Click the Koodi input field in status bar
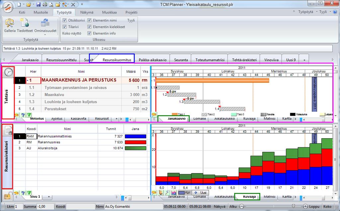 coord(80,206)
